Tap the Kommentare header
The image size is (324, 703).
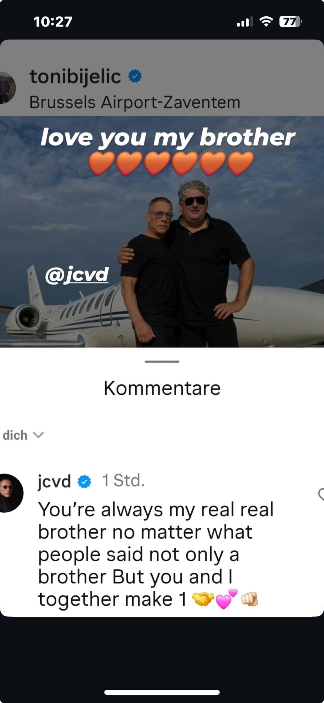point(162,388)
